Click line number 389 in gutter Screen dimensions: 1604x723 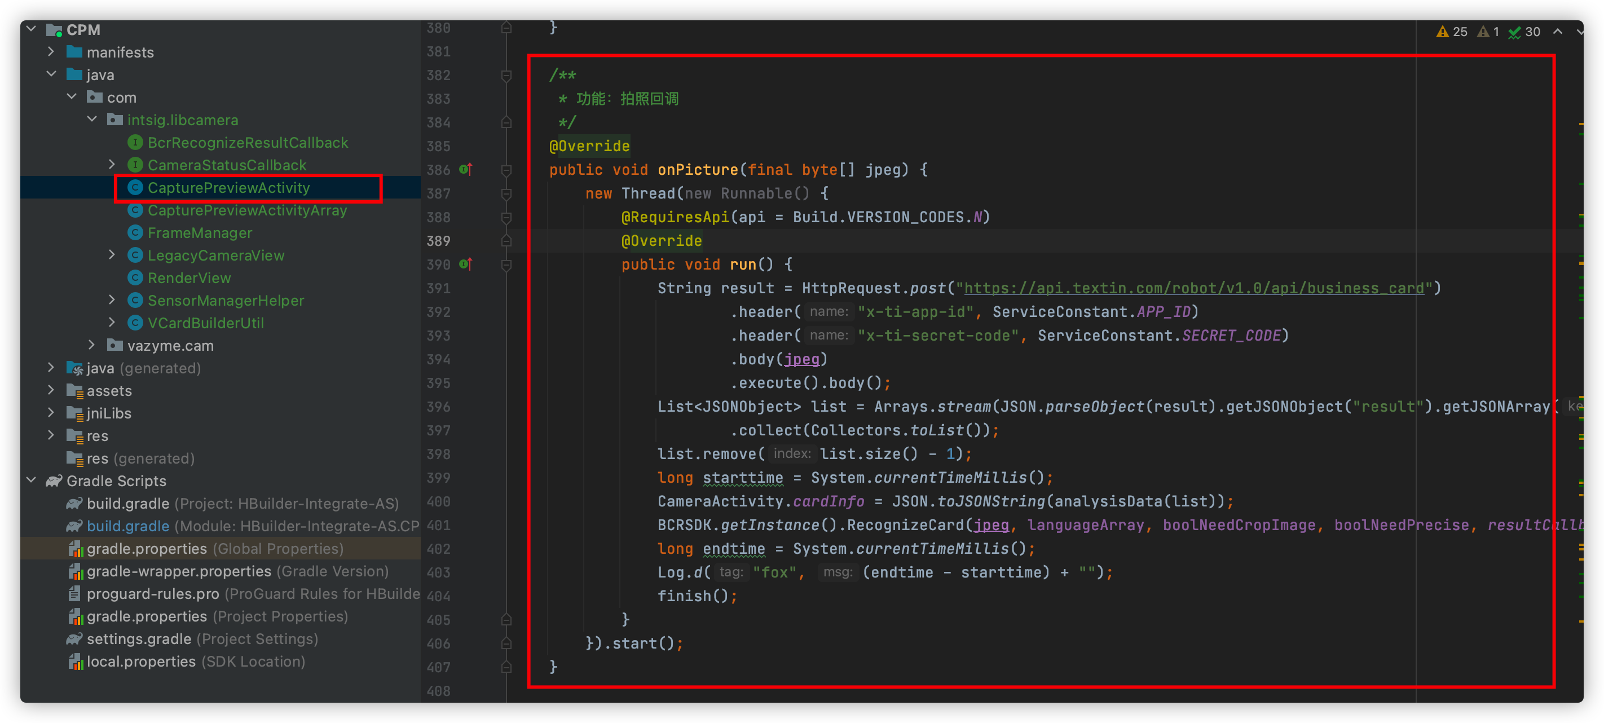438,240
